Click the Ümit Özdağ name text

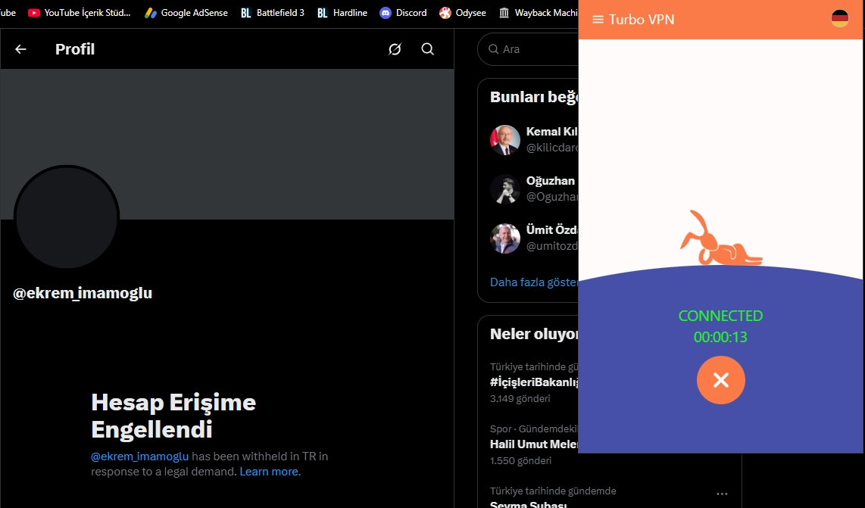[551, 230]
